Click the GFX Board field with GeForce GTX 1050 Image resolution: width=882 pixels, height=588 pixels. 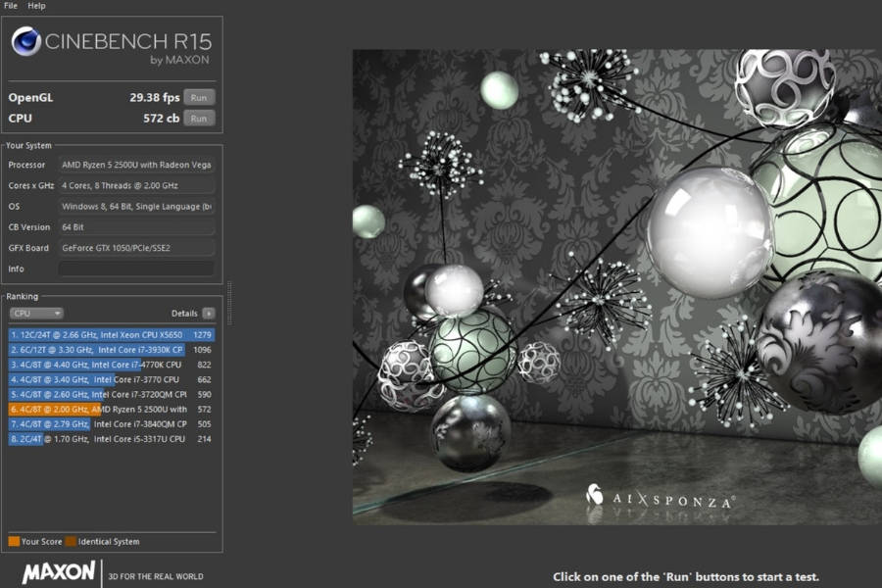135,247
